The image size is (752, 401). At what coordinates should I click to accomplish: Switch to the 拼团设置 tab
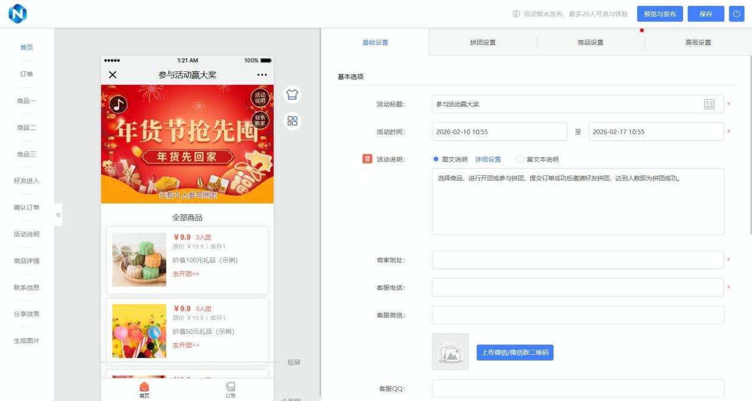(482, 42)
